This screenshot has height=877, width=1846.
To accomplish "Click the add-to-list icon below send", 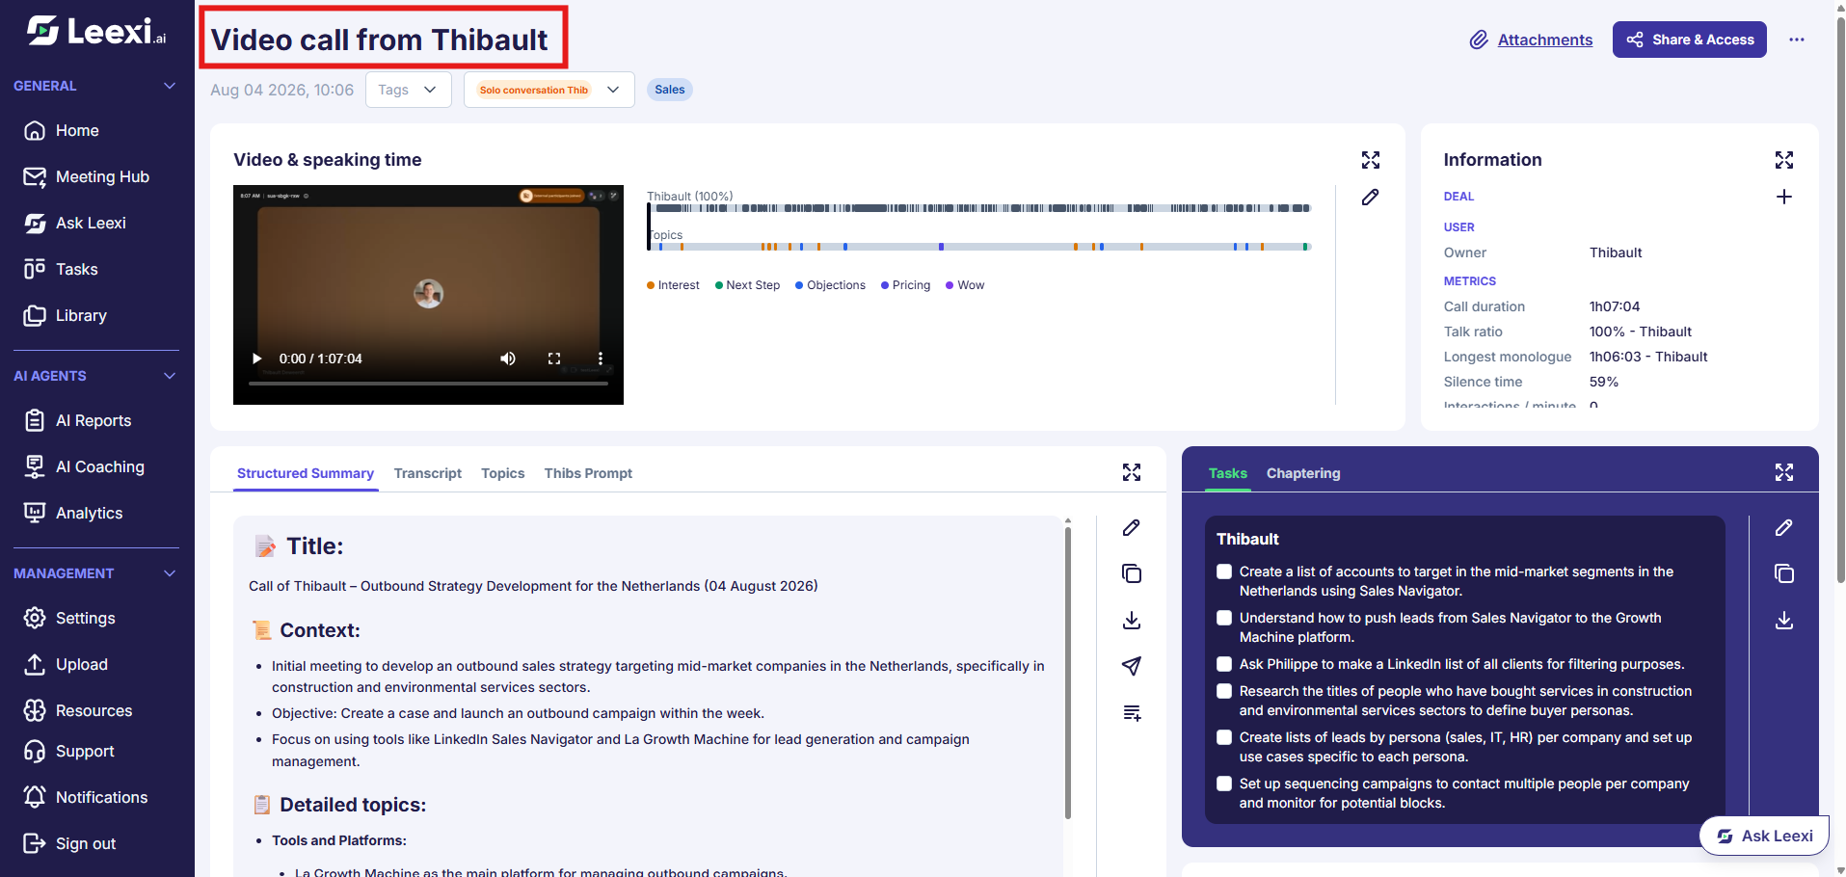I will (1131, 712).
